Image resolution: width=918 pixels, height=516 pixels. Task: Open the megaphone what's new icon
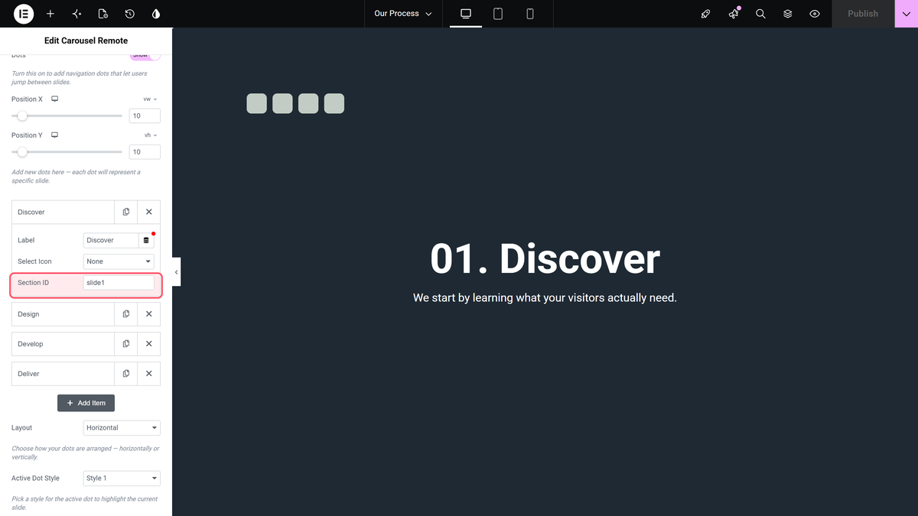734,14
